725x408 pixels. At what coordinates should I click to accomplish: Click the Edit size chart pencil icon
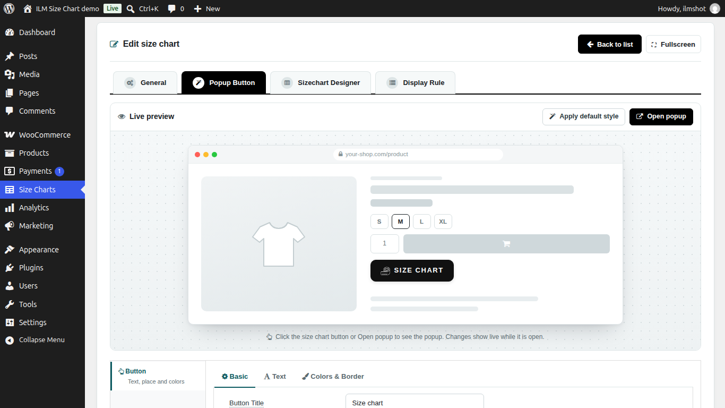[114, 44]
